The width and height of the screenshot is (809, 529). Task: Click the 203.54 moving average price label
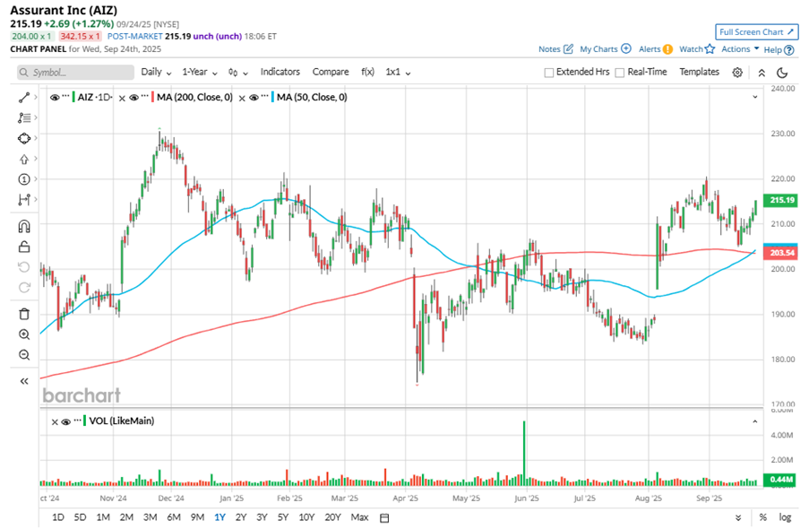tap(781, 253)
